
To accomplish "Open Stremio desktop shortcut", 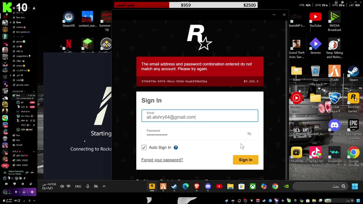I will (315, 46).
